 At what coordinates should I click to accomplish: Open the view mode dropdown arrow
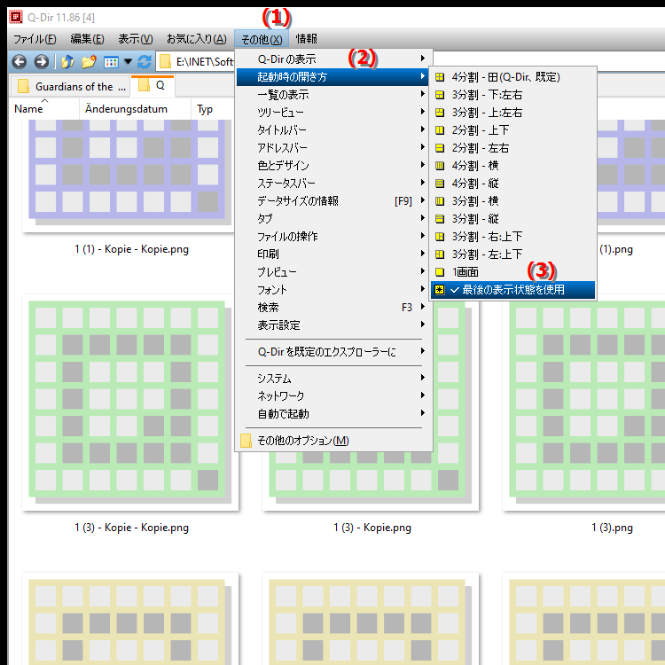click(128, 62)
